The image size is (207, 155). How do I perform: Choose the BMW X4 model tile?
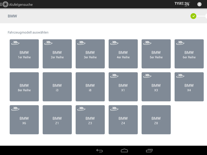click(x=189, y=87)
